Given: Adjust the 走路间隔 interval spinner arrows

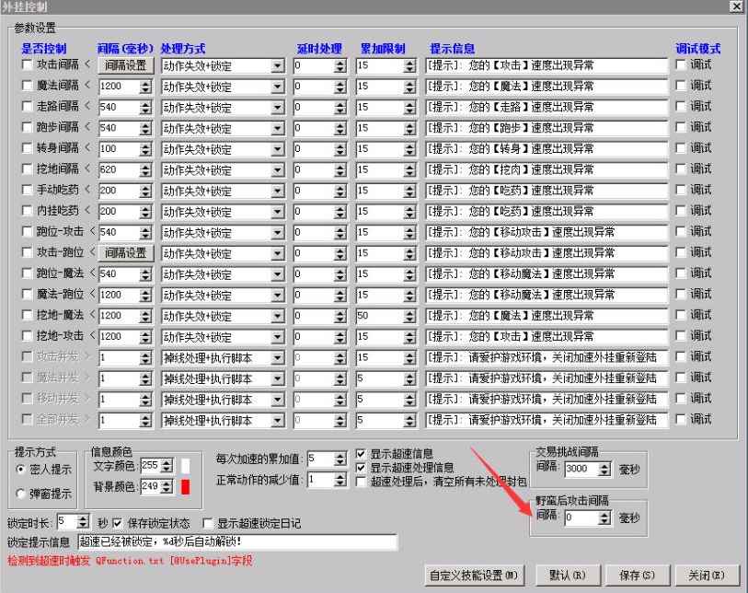Looking at the screenshot, I should click(145, 108).
